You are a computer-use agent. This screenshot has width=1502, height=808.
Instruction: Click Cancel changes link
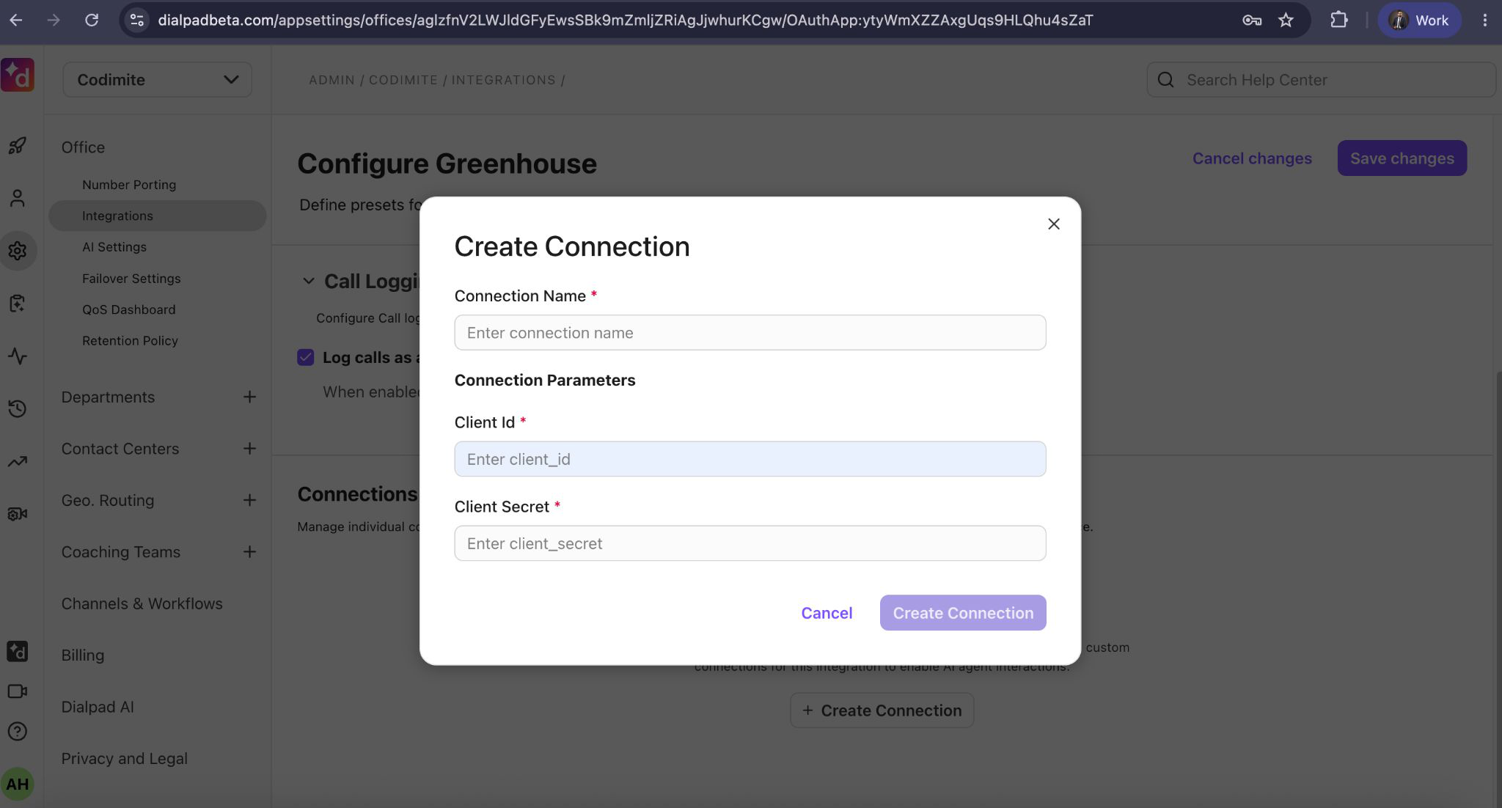[x=1252, y=158]
